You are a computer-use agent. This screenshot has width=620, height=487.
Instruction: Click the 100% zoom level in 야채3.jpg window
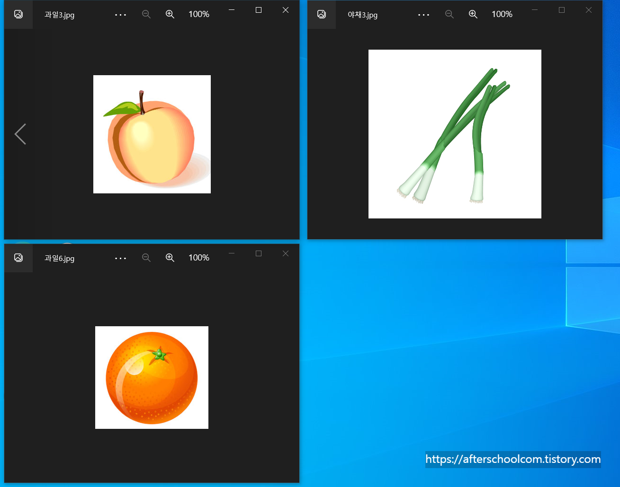(x=502, y=14)
